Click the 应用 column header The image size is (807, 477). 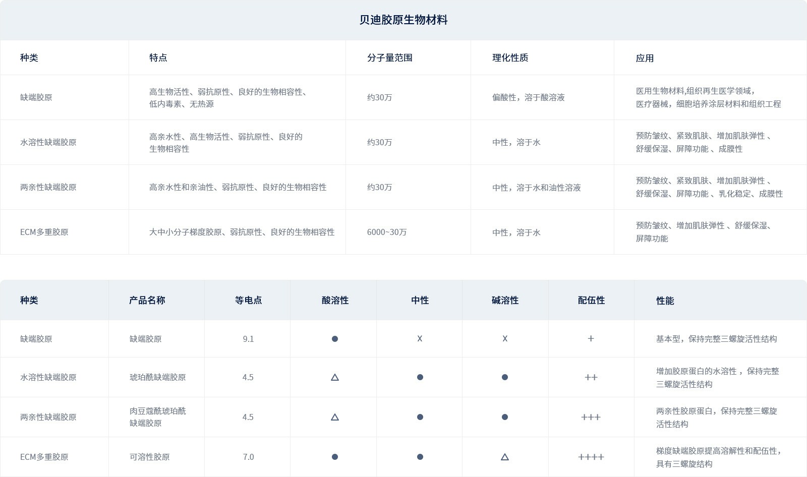click(645, 58)
